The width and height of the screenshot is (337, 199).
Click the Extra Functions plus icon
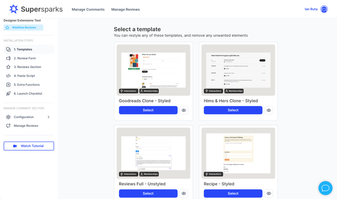(8, 85)
